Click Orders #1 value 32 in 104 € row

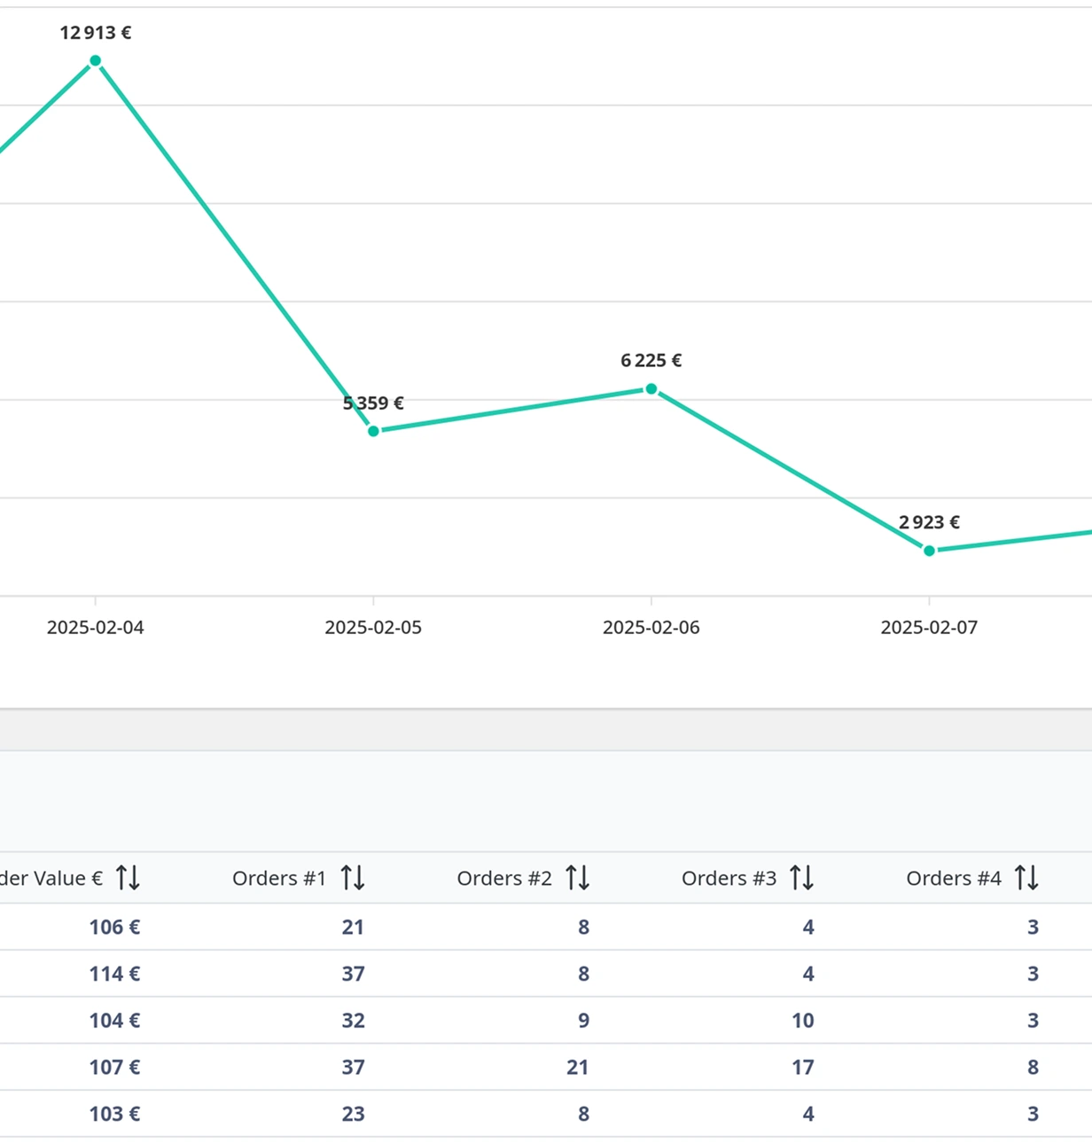[x=353, y=1020]
